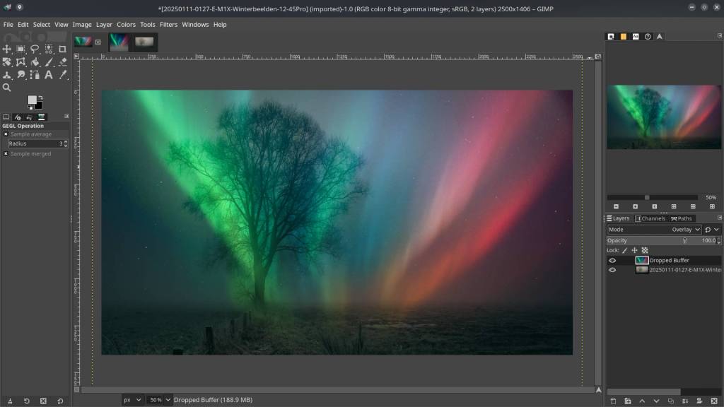Select the Eraser tool
Viewport: 724px width, 407px height.
(x=62, y=62)
